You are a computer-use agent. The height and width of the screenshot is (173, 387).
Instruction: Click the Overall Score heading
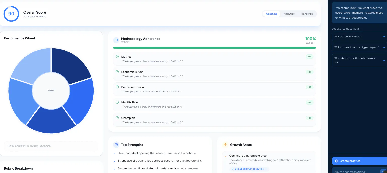[x=34, y=12]
